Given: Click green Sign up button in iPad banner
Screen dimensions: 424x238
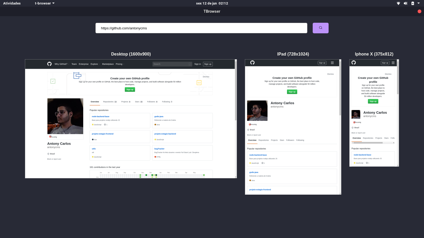Looking at the screenshot, I should pos(292,92).
